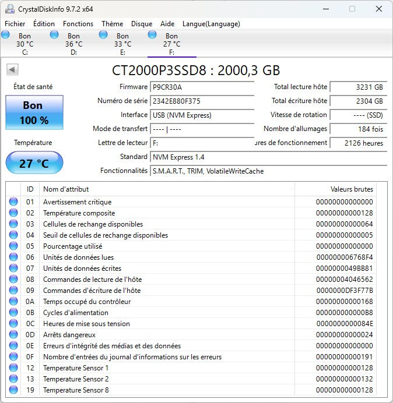393x403 pixels.
Task: Click the Nom d'attribut column header
Action: pos(167,189)
